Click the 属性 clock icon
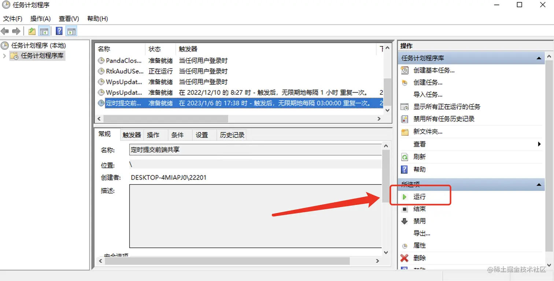Screen dimensions: 554x281 pos(405,246)
